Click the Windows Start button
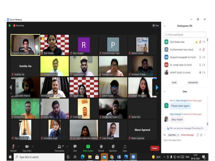 [x=10, y=157]
